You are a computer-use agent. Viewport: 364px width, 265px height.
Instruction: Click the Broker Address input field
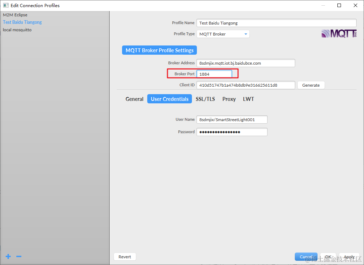click(246, 63)
